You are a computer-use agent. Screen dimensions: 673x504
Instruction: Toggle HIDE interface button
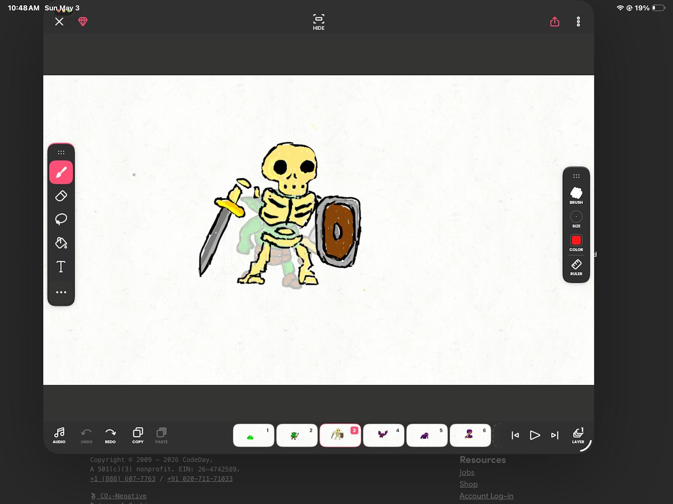tap(319, 22)
